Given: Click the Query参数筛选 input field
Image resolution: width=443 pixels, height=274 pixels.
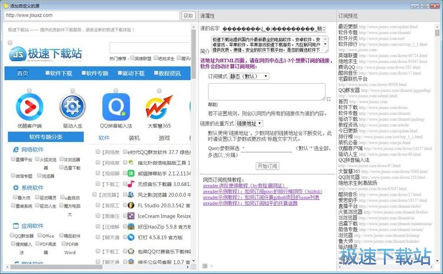Looking at the screenshot, I should pos(267,148).
